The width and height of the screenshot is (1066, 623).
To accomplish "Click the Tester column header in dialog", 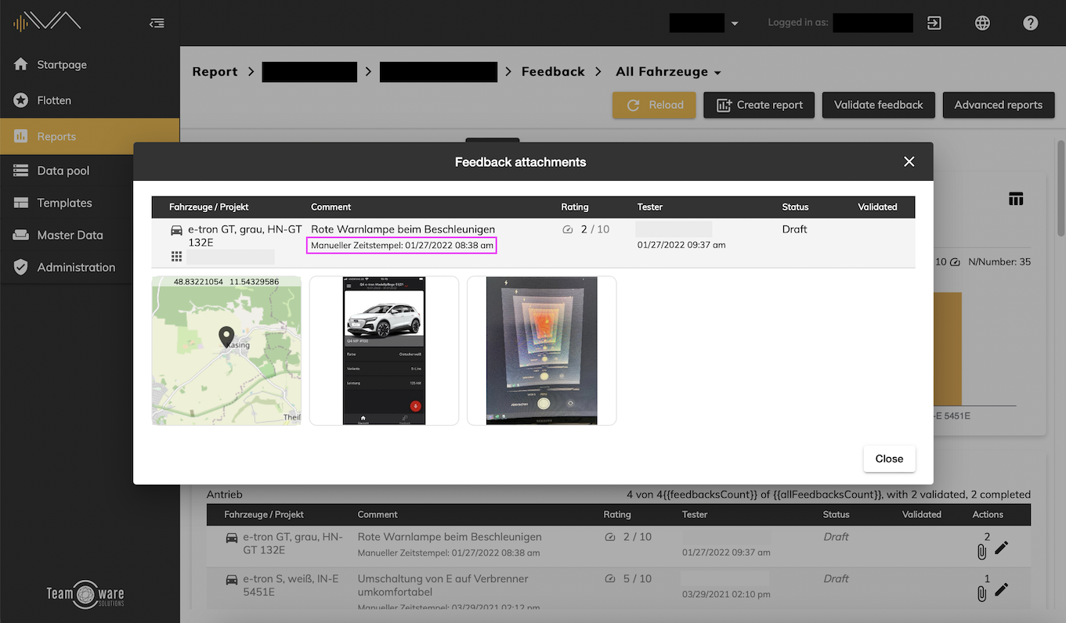I will (650, 207).
